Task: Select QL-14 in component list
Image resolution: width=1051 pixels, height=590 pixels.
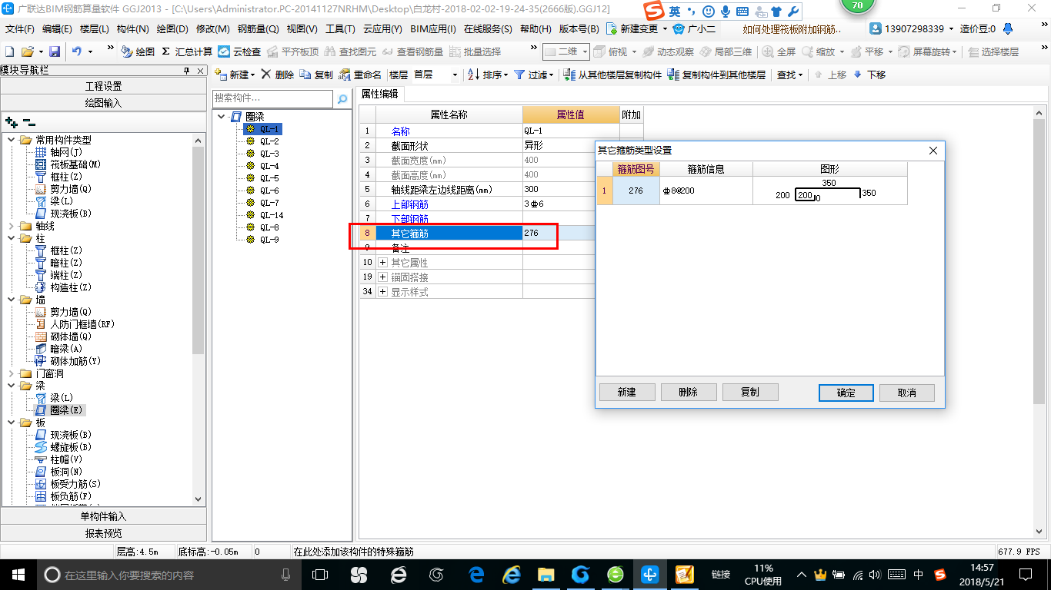Action: click(272, 215)
